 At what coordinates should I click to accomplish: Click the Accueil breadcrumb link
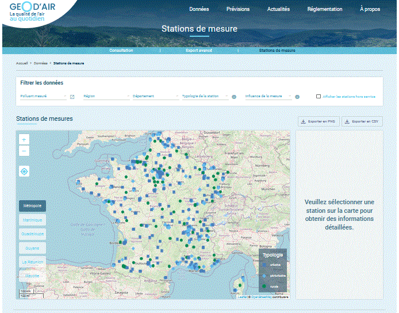coord(22,63)
